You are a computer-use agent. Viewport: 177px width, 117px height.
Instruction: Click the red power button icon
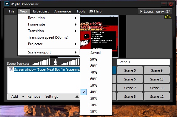(x=170, y=4)
